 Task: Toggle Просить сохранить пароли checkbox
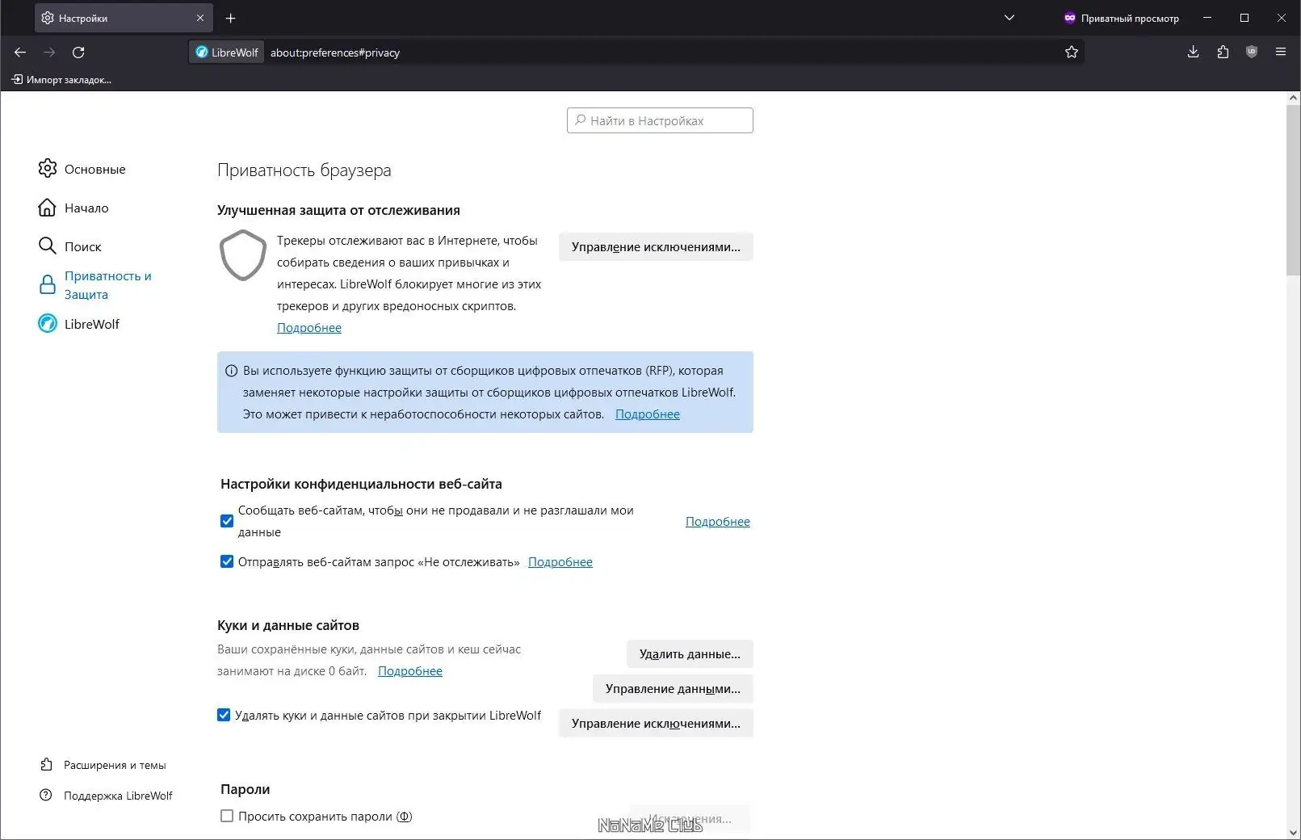227,816
